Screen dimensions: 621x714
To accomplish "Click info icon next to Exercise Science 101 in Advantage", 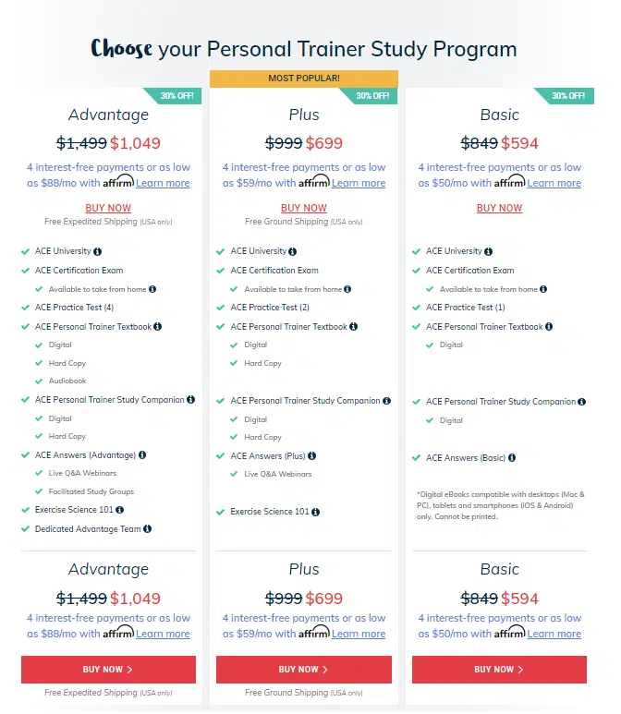I will tap(120, 510).
